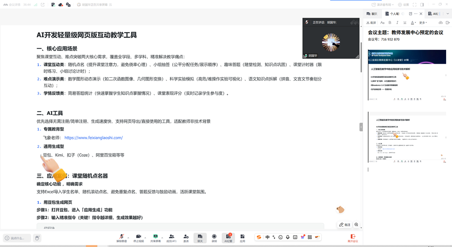Click the unmute microphone button

pos(122,238)
